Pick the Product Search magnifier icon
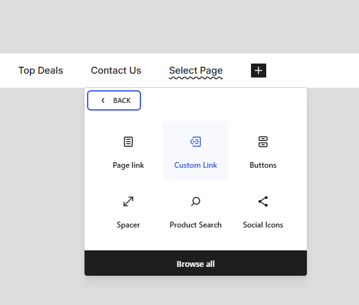This screenshot has width=359, height=305. tap(196, 201)
